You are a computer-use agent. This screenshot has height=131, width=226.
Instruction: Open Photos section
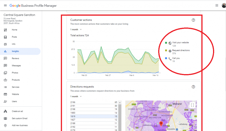pos(15,73)
